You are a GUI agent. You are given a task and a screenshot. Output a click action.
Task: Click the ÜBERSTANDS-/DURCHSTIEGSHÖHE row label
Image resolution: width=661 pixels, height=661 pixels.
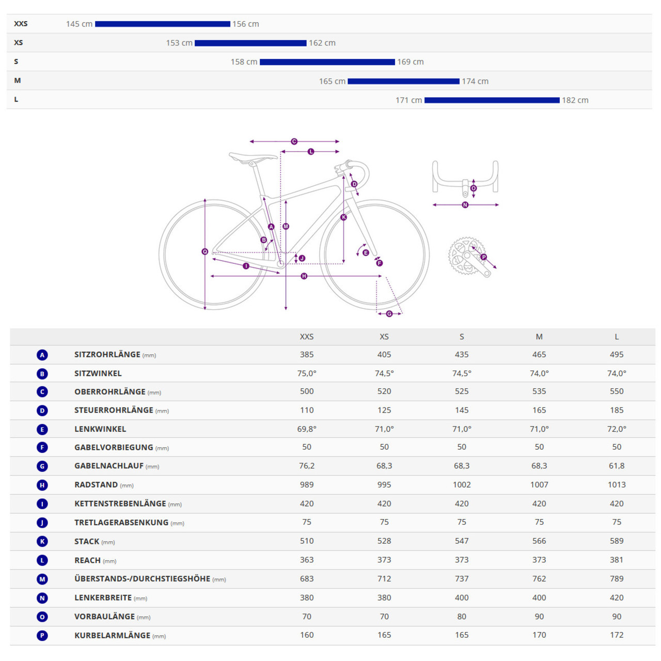pos(142,579)
